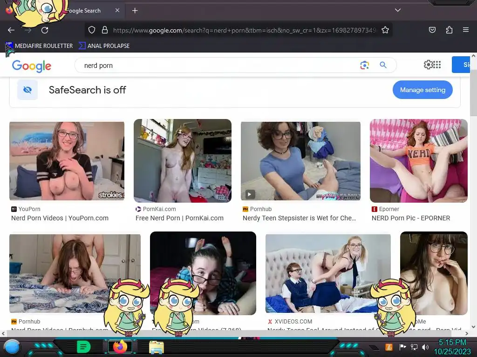477x357 pixels.
Task: Click the horizontal scrollbar left arrow
Action: coord(3,333)
